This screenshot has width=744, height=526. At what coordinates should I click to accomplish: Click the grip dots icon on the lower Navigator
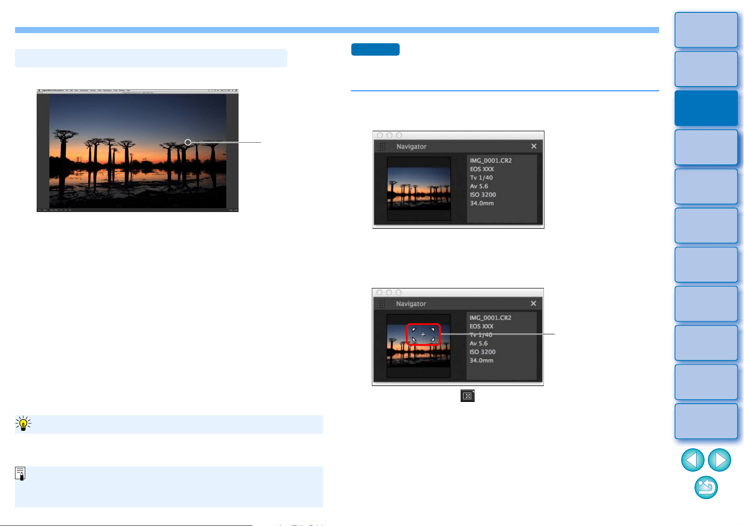[382, 303]
